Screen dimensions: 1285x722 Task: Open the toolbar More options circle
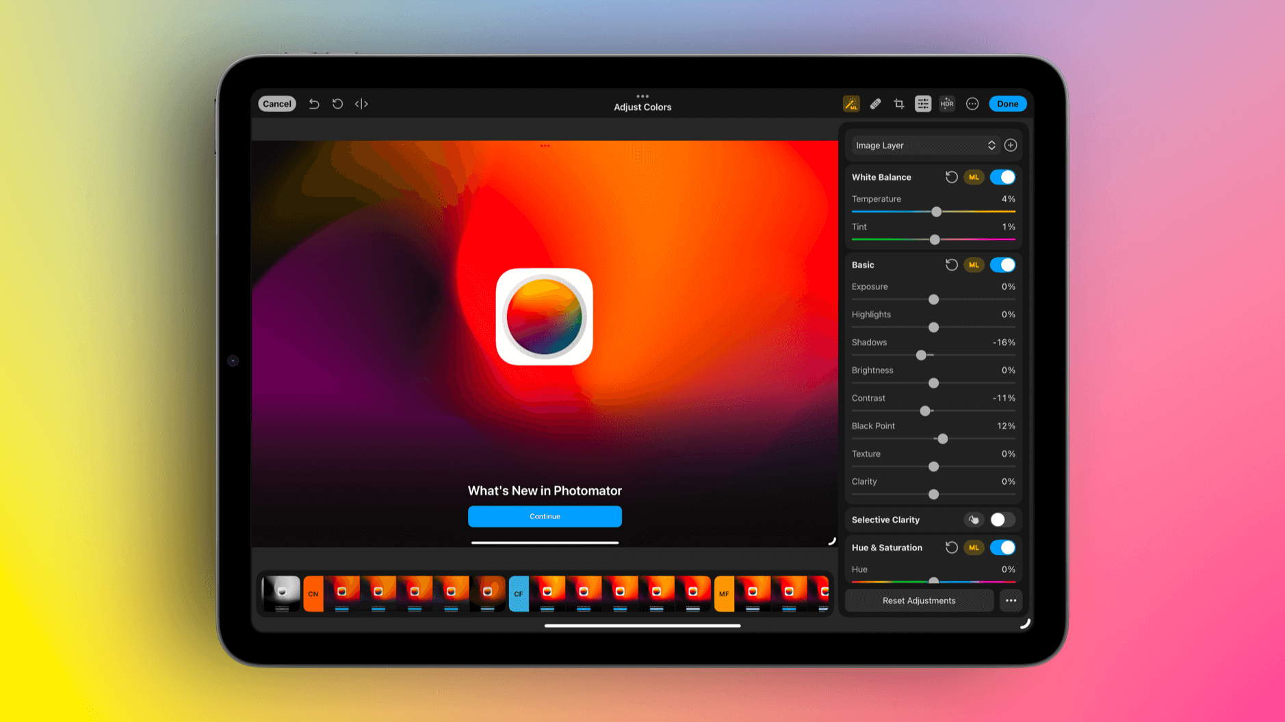[x=972, y=104]
